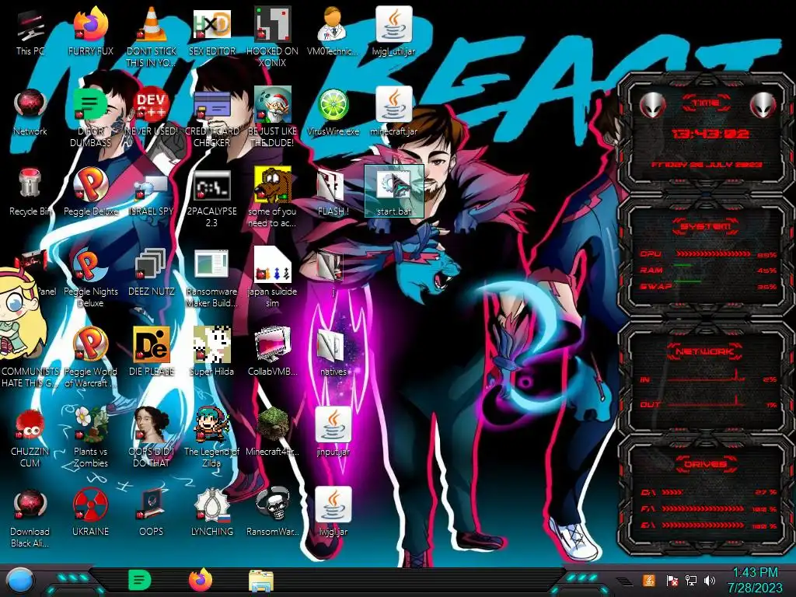Viewport: 796px width, 597px height.
Task: Open Firefox from the taskbar
Action: click(x=201, y=580)
